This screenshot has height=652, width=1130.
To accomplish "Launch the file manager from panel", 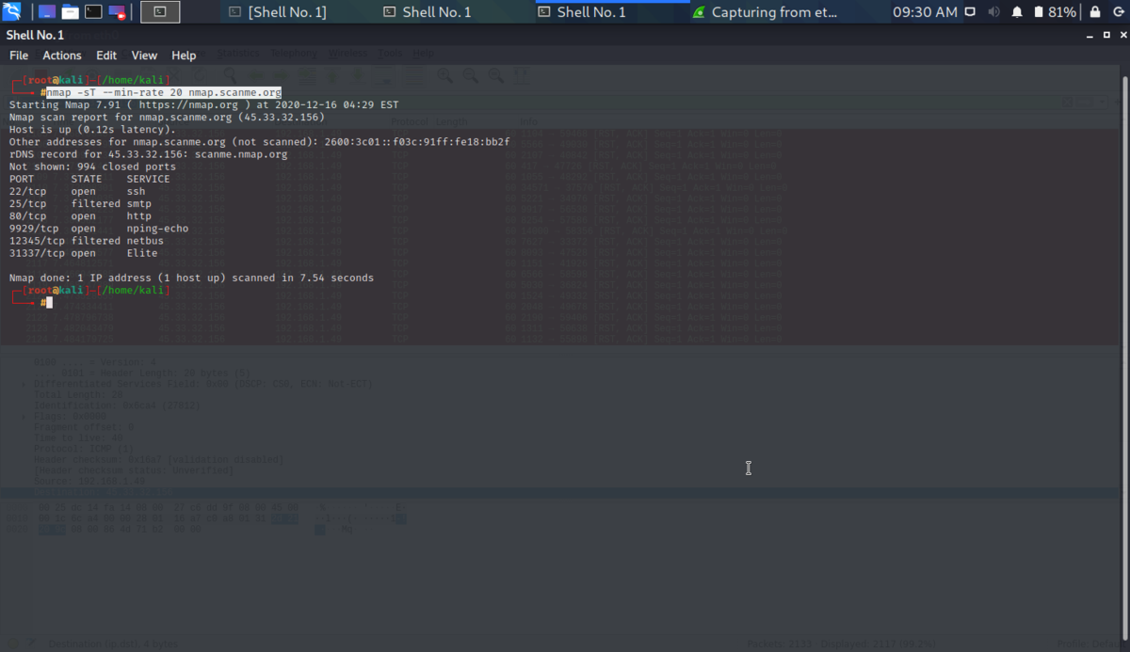I will [69, 12].
